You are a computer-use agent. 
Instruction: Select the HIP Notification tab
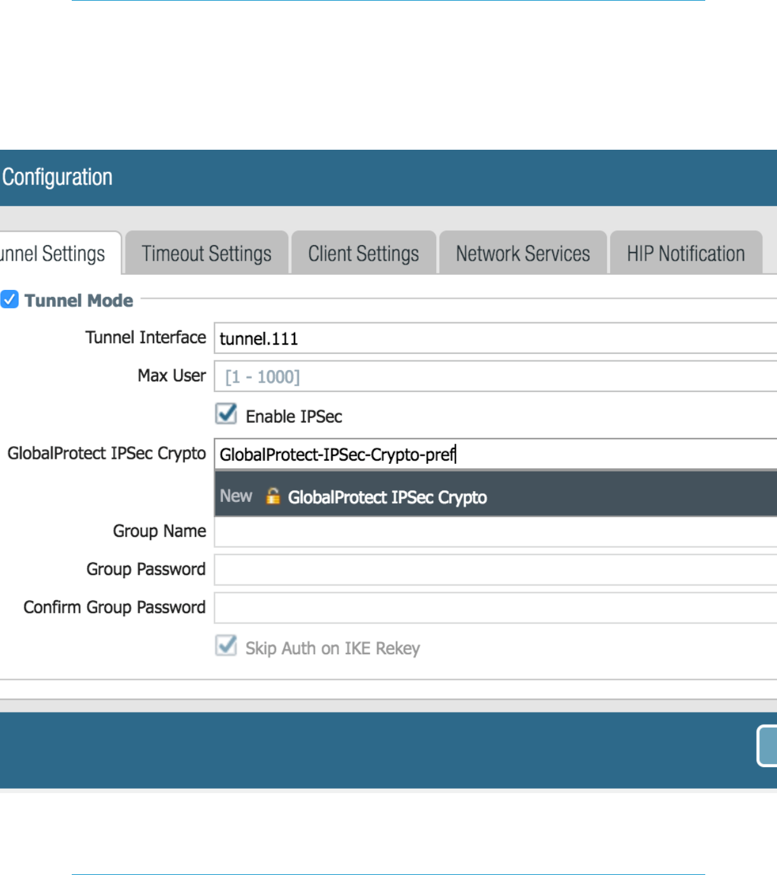(x=686, y=253)
